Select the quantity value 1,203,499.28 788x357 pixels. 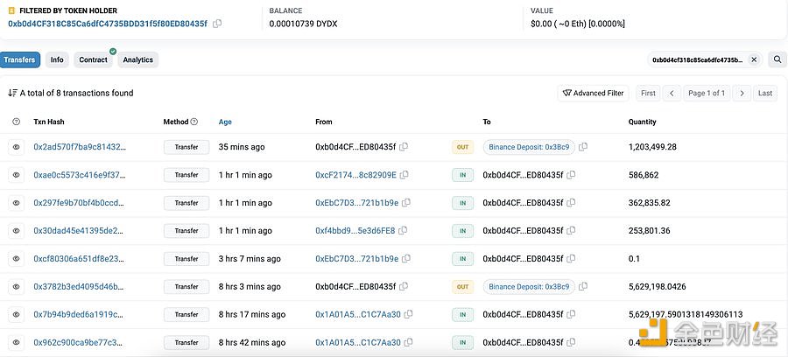click(652, 147)
